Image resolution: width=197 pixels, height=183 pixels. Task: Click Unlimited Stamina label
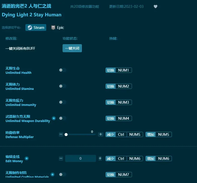tap(20, 89)
